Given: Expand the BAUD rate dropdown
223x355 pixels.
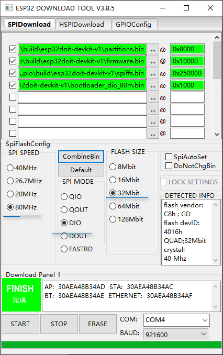Looking at the screenshot, I should pyautogui.click(x=176, y=334).
